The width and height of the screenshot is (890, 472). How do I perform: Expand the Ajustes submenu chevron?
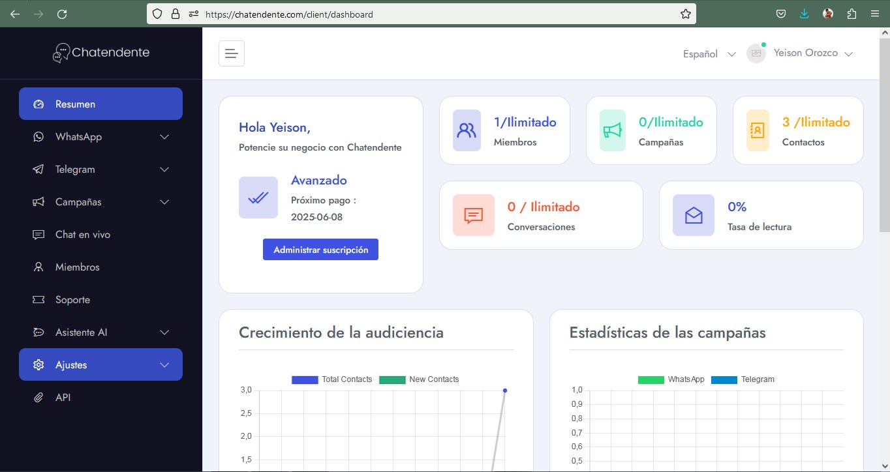[x=164, y=365]
